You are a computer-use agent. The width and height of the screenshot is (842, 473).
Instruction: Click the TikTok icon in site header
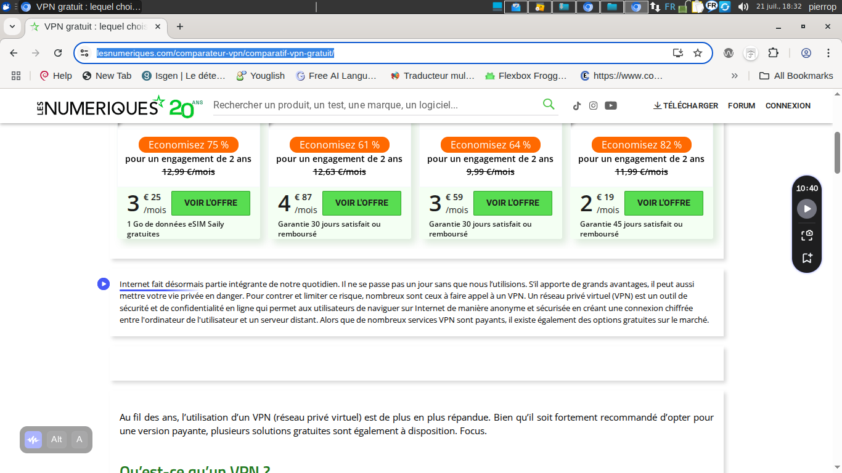pos(576,105)
